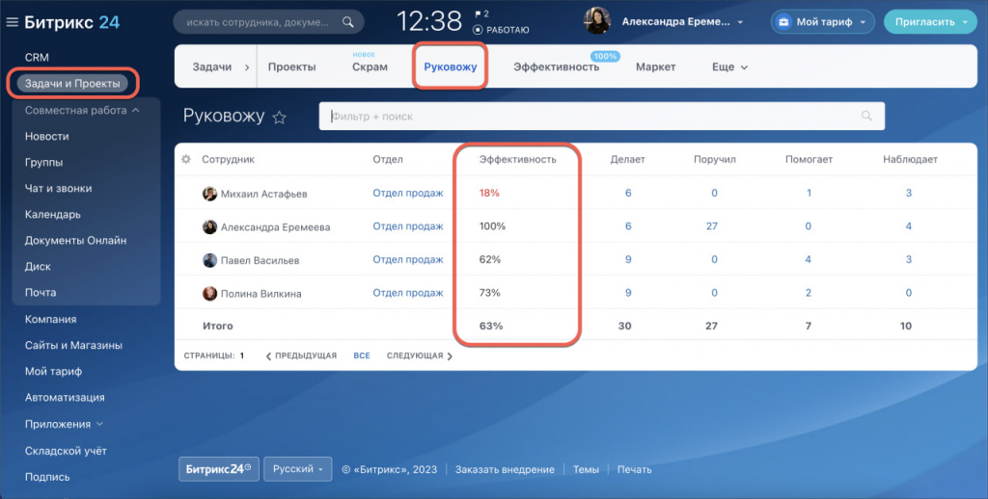Expand the user profile dropdown arrow
The width and height of the screenshot is (988, 499).
(x=740, y=23)
